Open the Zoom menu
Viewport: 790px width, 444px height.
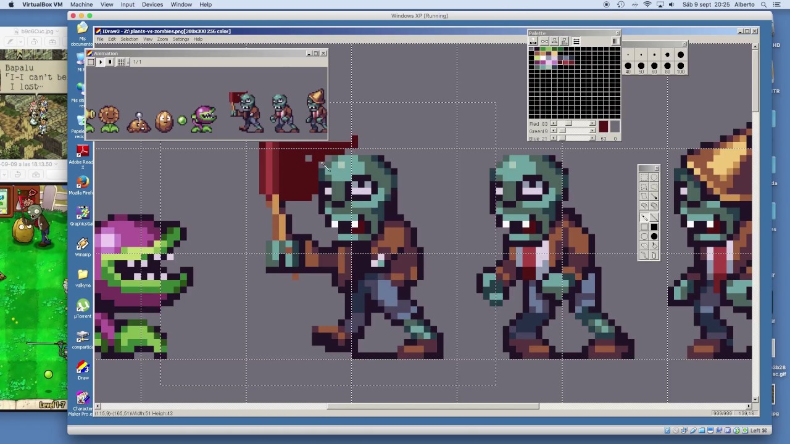tap(162, 39)
